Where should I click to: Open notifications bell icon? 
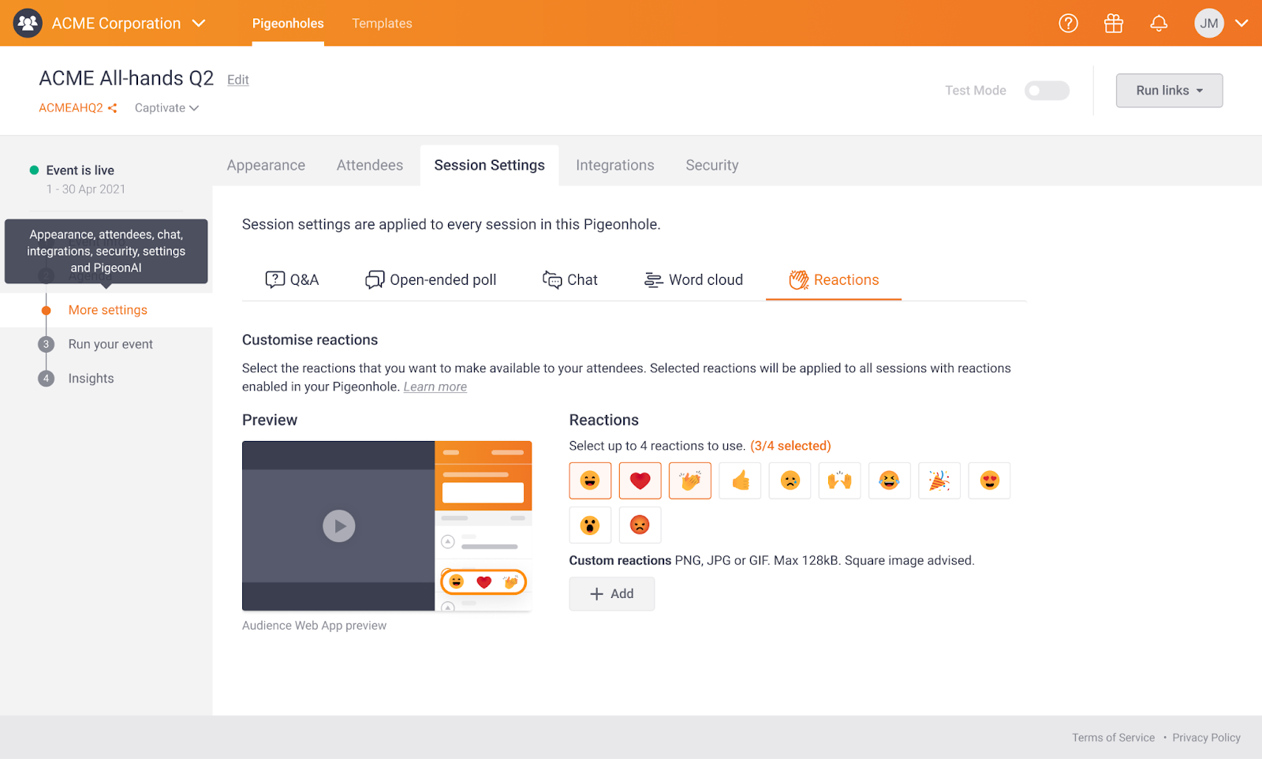[x=1158, y=24]
